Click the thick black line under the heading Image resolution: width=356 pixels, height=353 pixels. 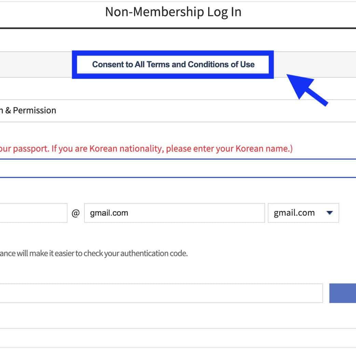pos(178,28)
